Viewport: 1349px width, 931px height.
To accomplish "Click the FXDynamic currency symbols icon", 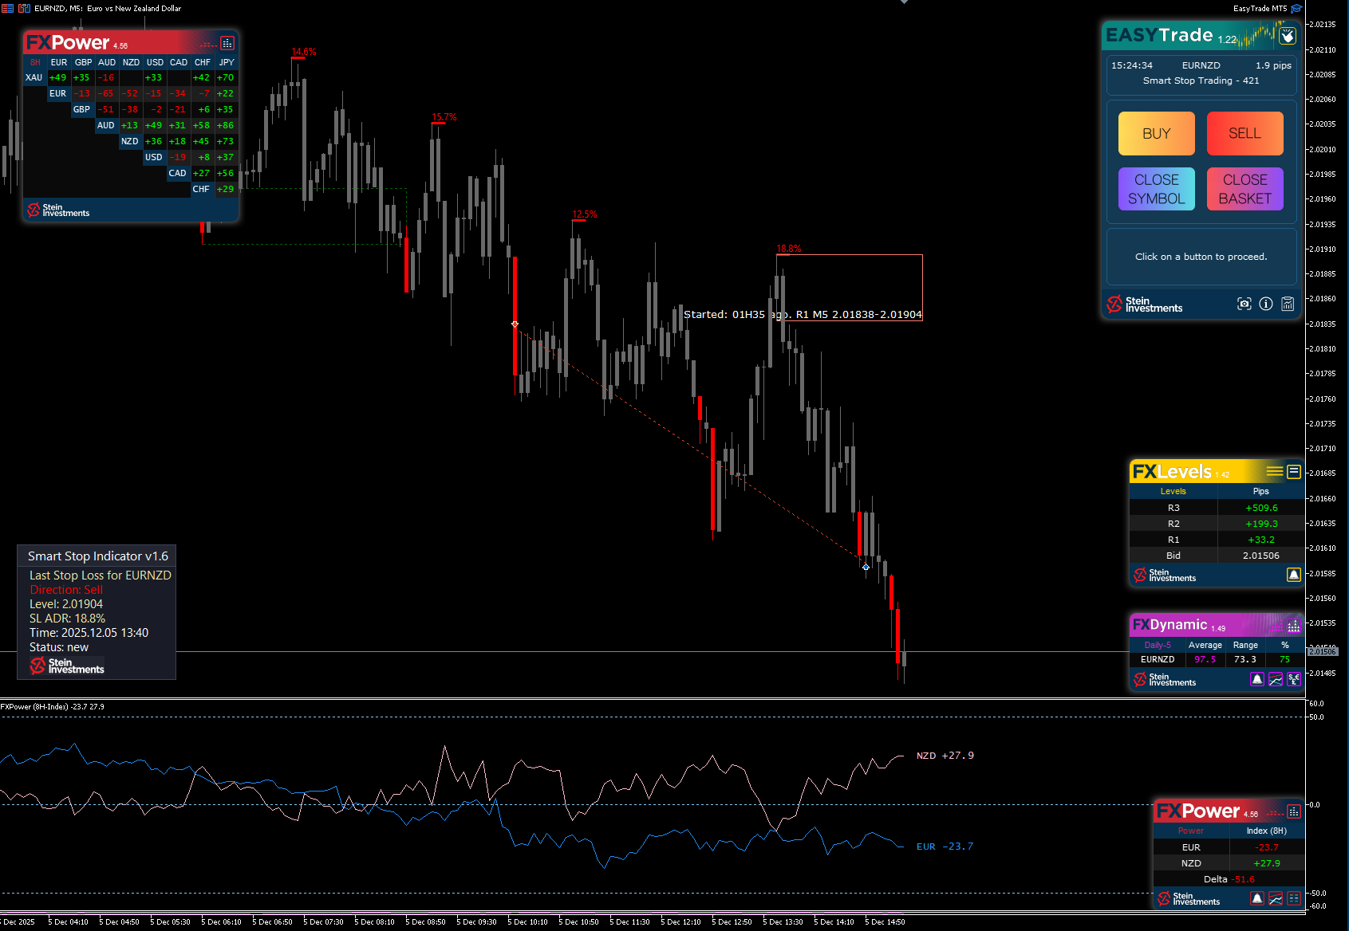I will (x=1294, y=679).
